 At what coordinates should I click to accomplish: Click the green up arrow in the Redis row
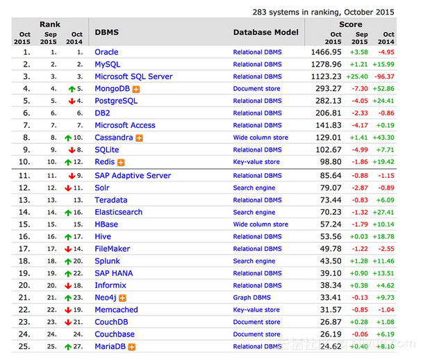click(x=68, y=162)
